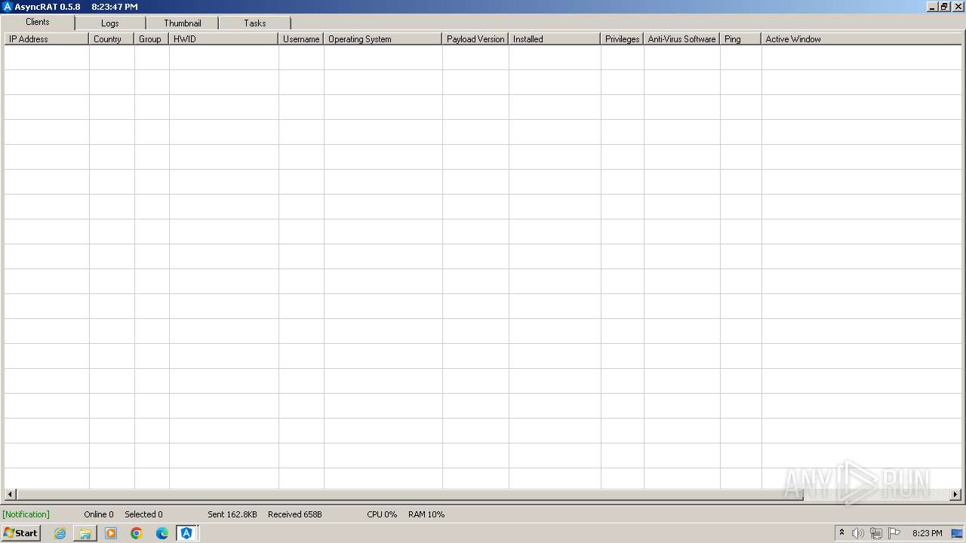
Task: Click the horizontal scrollbar left arrow
Action: [x=10, y=495]
